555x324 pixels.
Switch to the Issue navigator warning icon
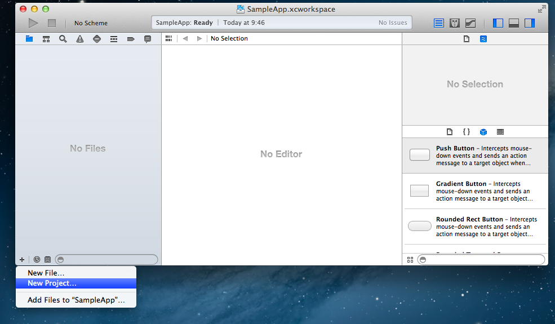(x=80, y=39)
